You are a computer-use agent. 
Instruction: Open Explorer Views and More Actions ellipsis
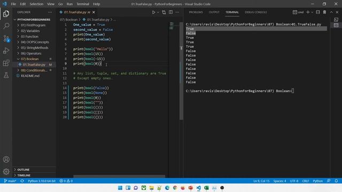[x=50, y=12]
